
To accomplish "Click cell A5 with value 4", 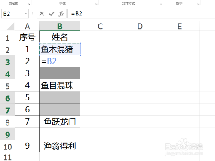I will coord(27,85).
